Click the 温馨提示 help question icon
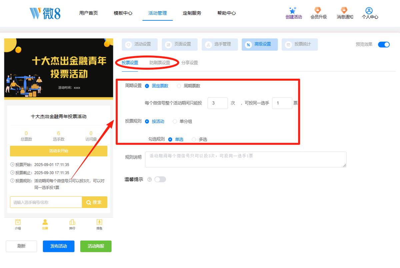400x268 pixels. click(x=149, y=180)
